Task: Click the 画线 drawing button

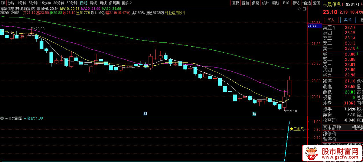Action: 276,3
